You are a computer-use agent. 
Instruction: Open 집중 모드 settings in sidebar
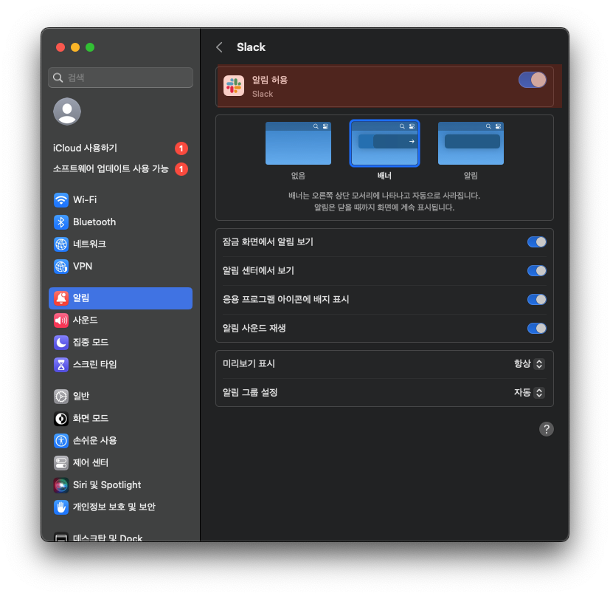[121, 343]
